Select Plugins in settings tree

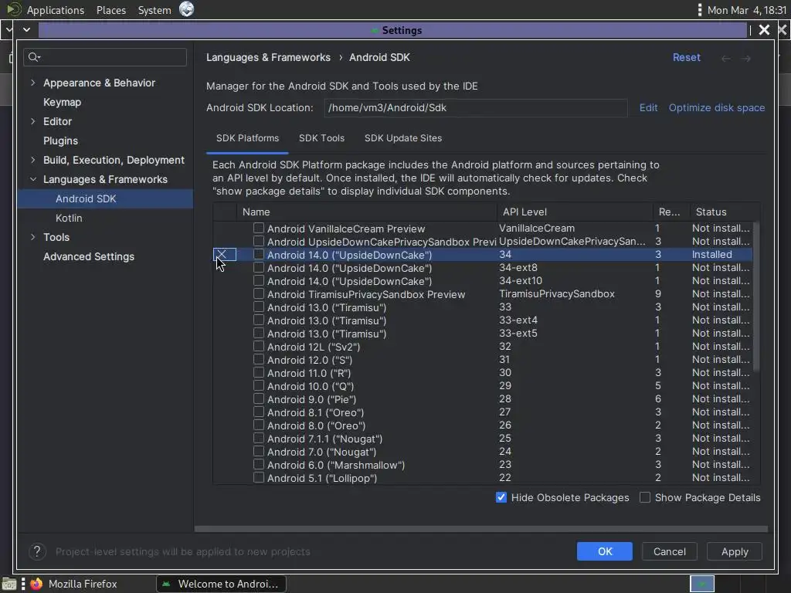coord(60,141)
